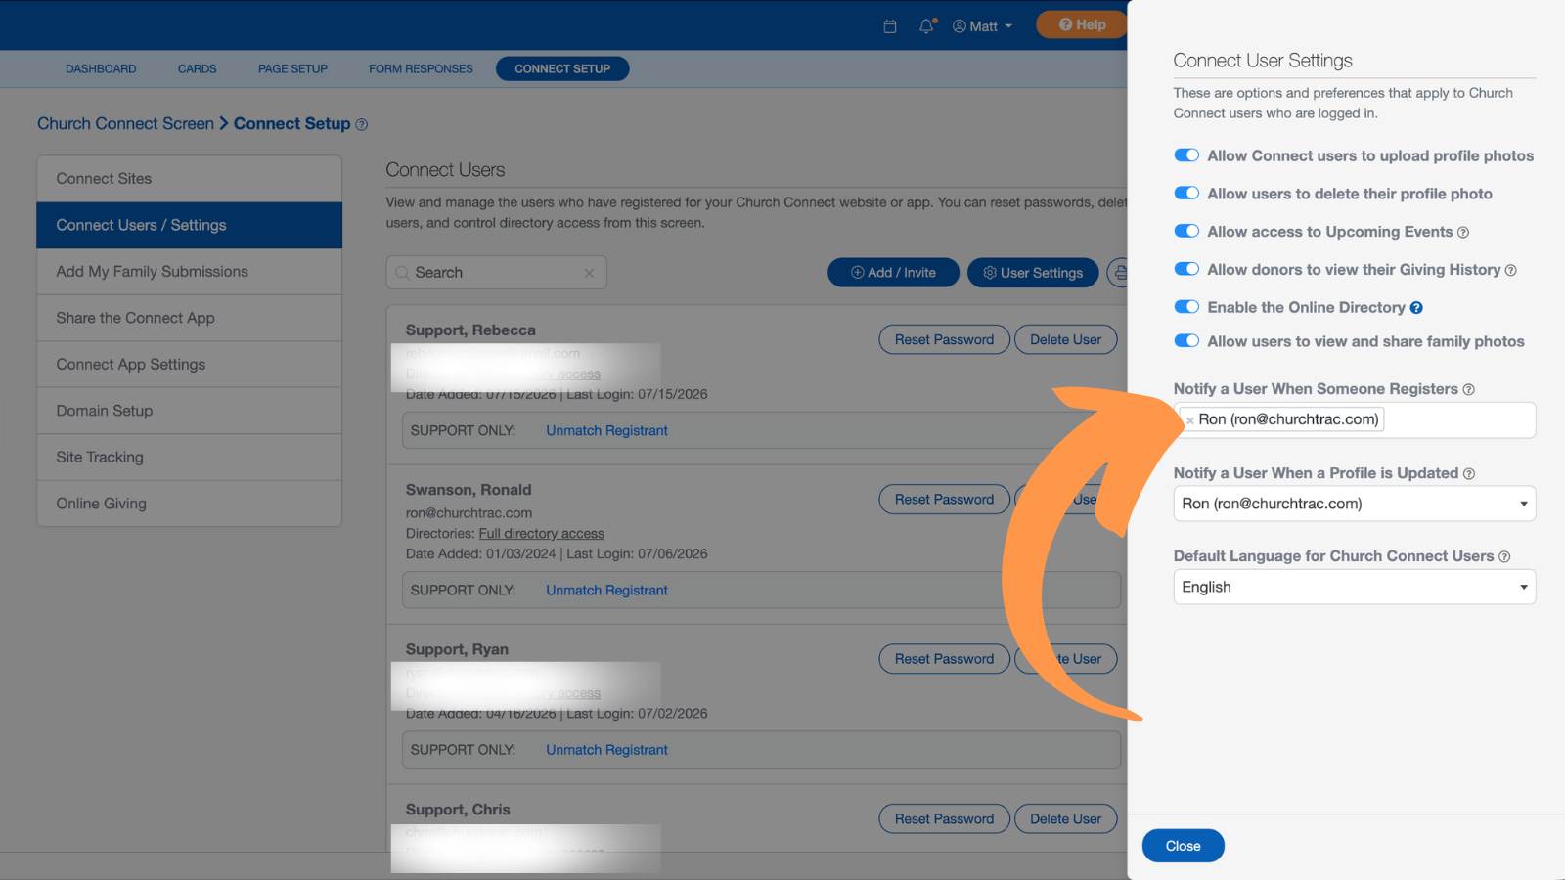Click Giving History help icon

click(x=1511, y=271)
